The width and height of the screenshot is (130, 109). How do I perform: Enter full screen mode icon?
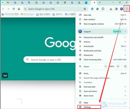pyautogui.click(x=125, y=66)
